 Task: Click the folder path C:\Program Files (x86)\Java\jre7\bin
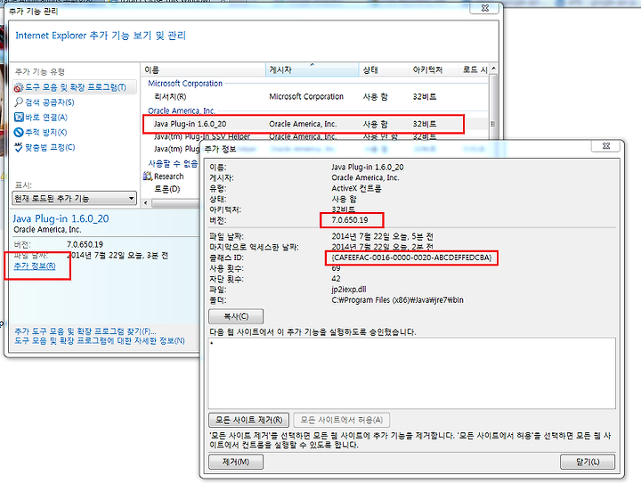[397, 300]
